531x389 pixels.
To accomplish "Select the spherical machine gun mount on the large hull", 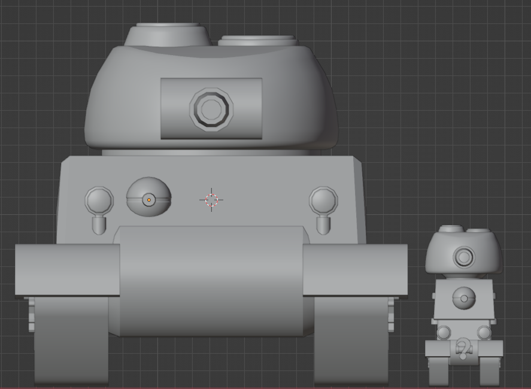I will pyautogui.click(x=148, y=197).
